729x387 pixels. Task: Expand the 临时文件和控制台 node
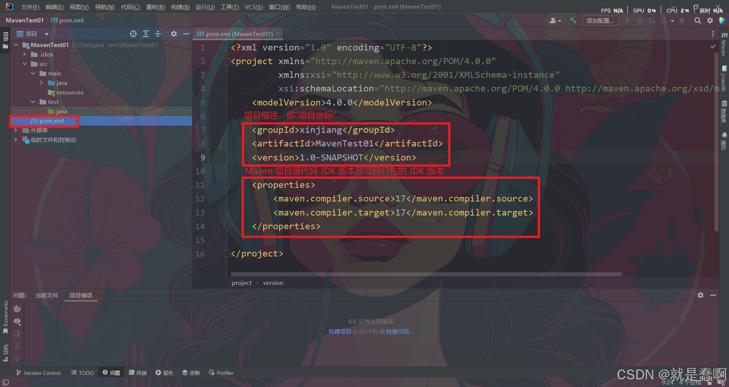[x=16, y=140]
